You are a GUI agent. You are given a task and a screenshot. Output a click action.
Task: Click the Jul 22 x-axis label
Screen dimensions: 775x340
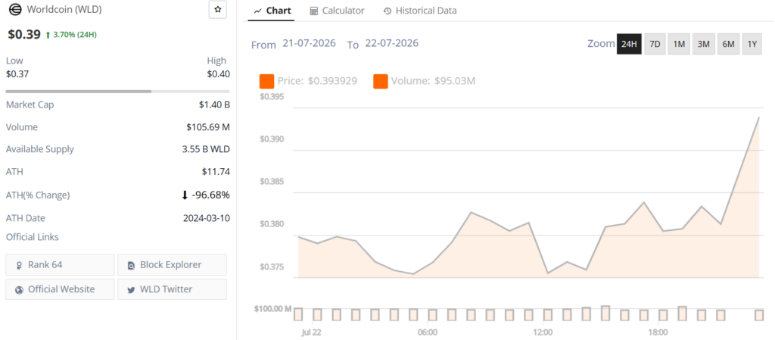coord(311,332)
